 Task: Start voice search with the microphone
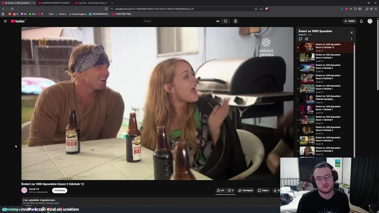coord(235,21)
